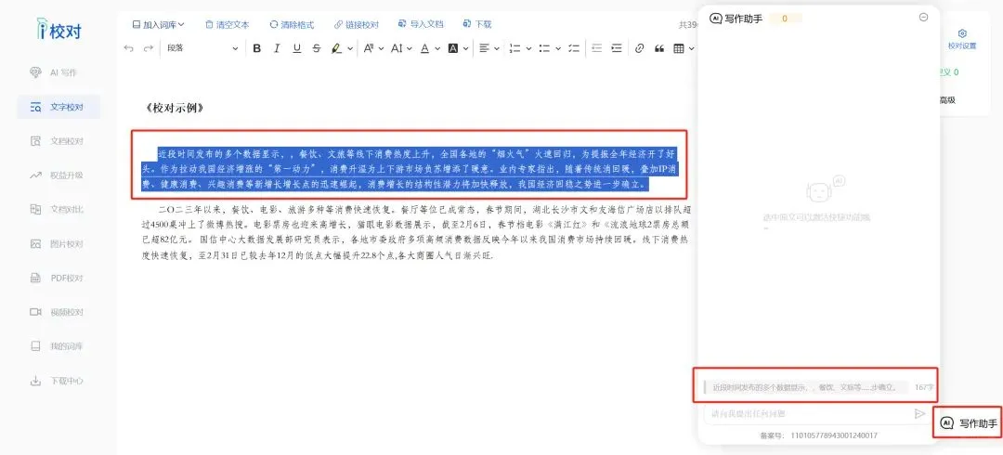
Task: Redo the last edit
Action: point(149,48)
